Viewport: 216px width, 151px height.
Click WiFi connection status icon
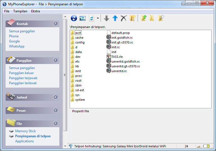[x=71, y=146]
